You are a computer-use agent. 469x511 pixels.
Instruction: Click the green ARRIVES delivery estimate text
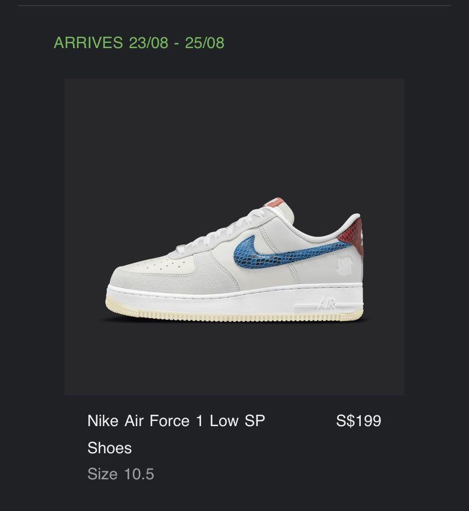139,42
